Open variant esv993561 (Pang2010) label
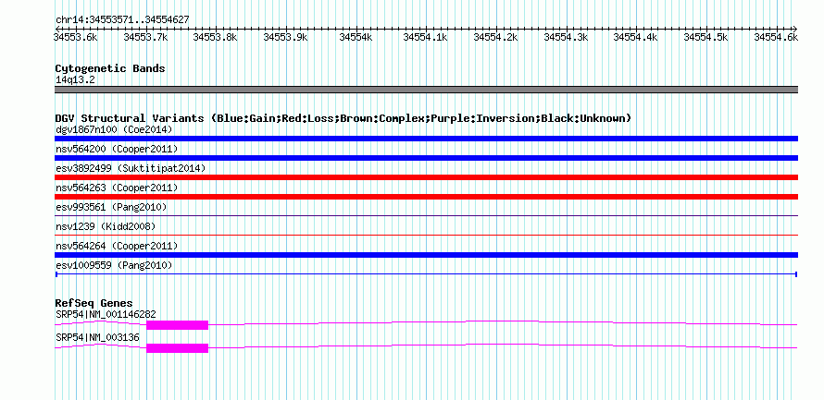 tap(111, 207)
